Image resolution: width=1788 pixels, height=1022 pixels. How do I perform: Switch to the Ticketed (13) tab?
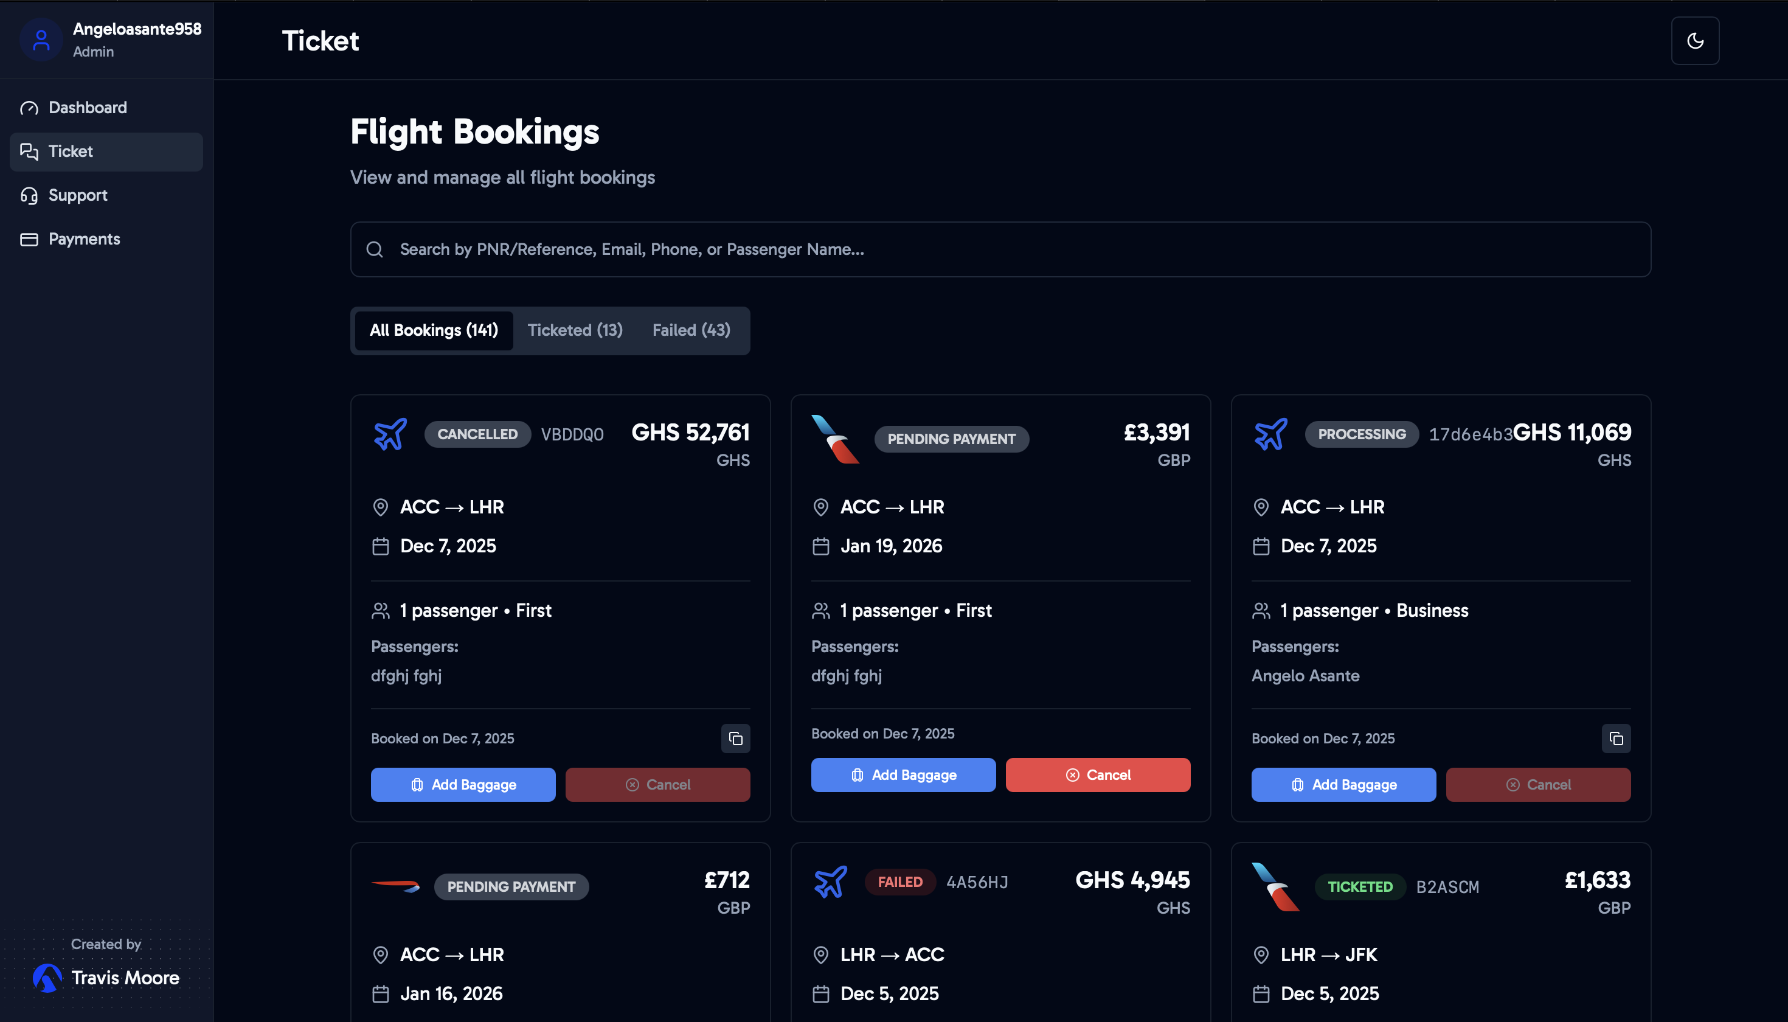(575, 330)
